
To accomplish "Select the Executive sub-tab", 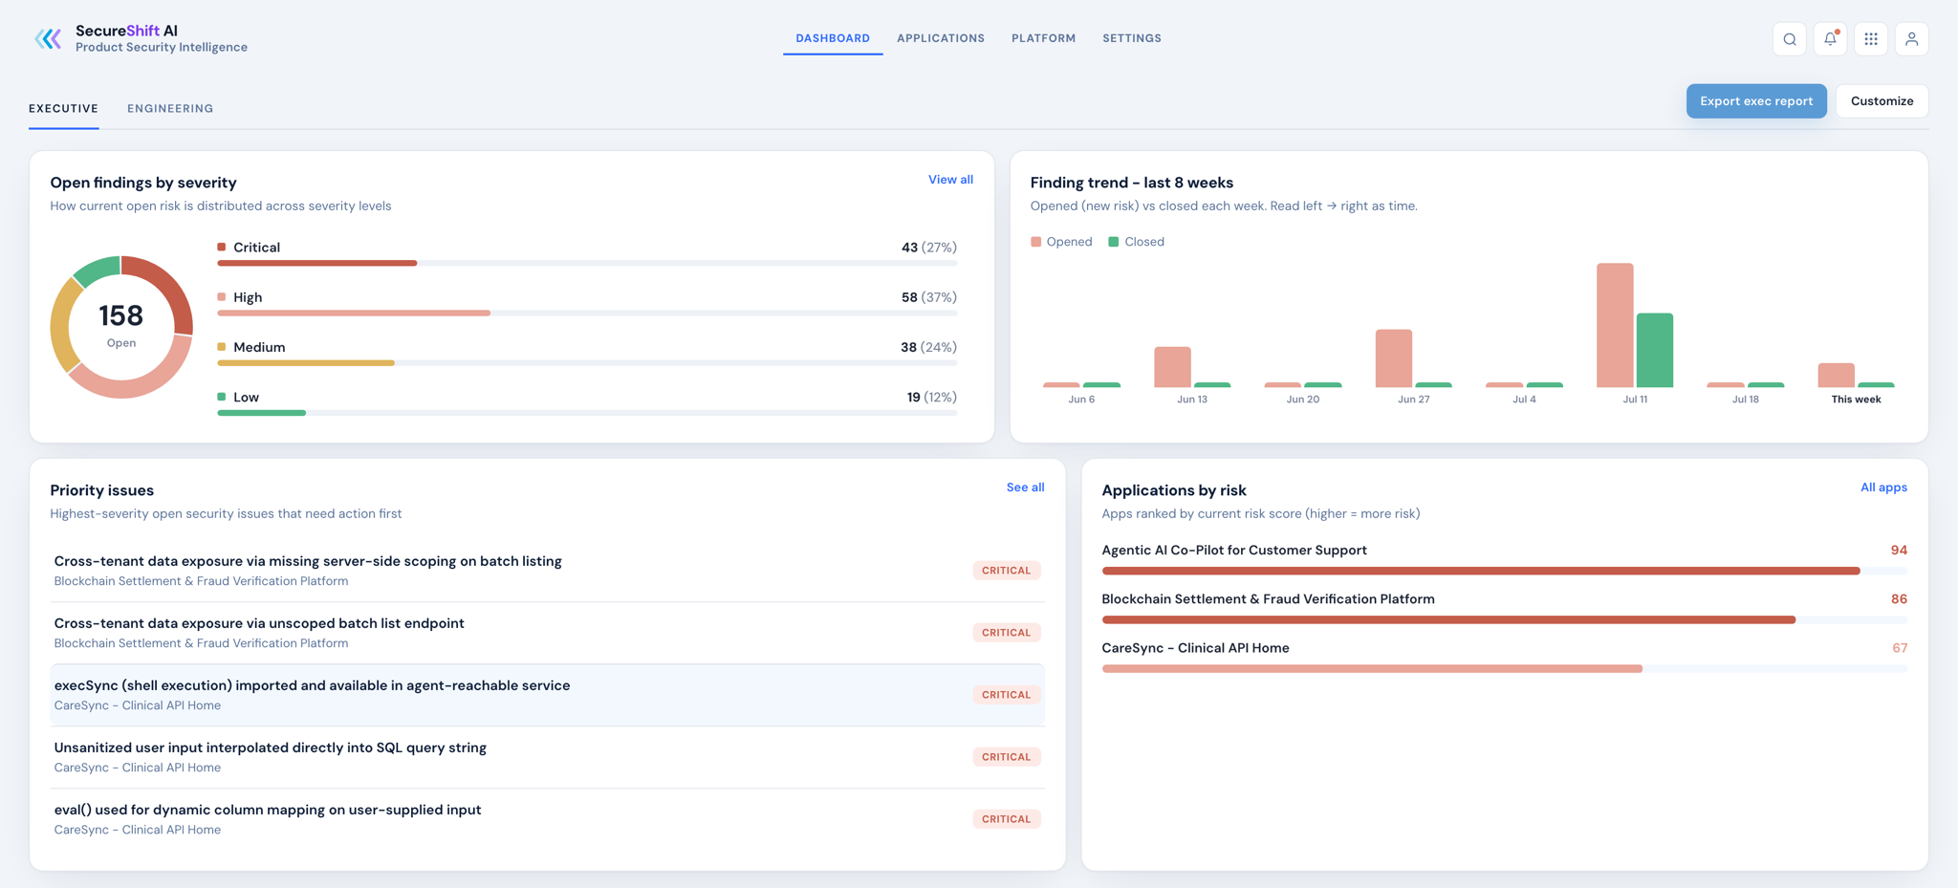I will (63, 108).
